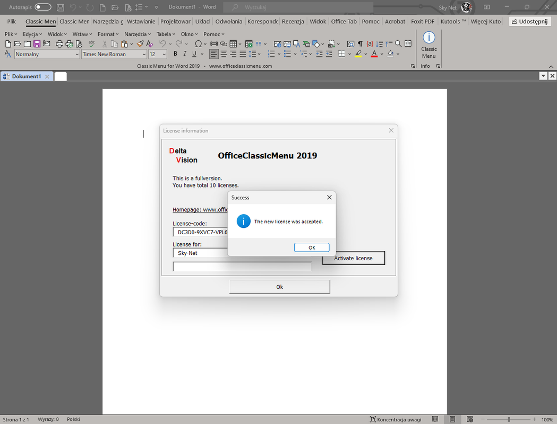557x424 pixels.
Task: Click the Find magnifier icon in toolbar
Action: pos(398,43)
